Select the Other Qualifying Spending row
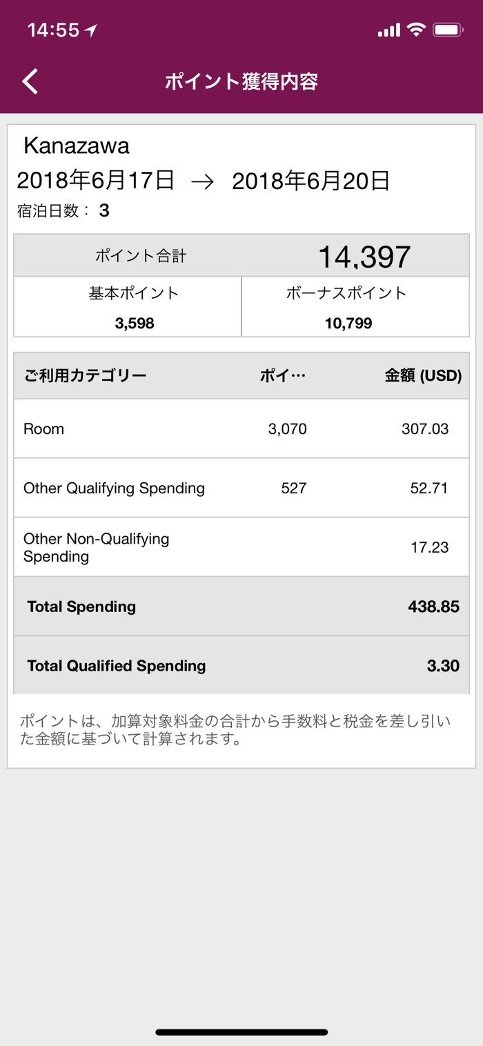This screenshot has width=483, height=1046. coord(241,489)
